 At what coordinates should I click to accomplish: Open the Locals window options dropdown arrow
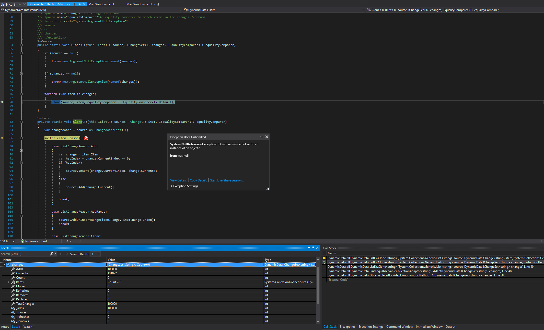(x=309, y=248)
